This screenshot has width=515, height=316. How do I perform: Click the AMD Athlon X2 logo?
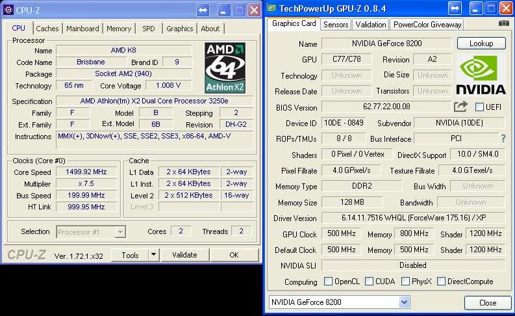pos(225,68)
